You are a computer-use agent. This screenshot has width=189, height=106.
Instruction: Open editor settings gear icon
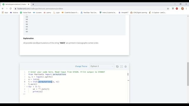(x=126, y=67)
